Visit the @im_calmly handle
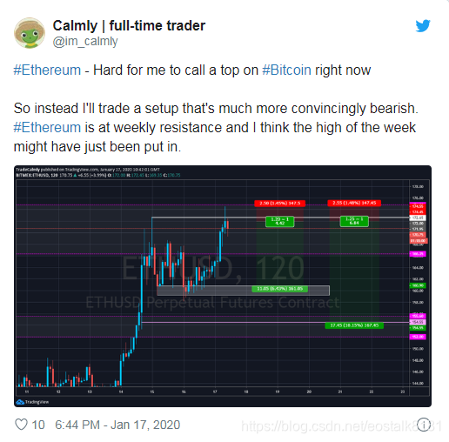This screenshot has width=449, height=442. pos(85,42)
